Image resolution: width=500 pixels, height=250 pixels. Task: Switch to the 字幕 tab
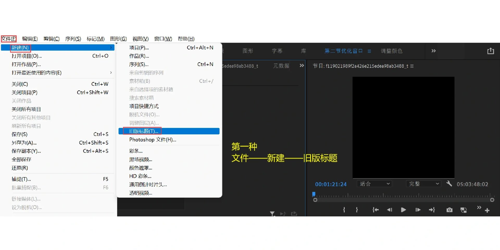(277, 51)
